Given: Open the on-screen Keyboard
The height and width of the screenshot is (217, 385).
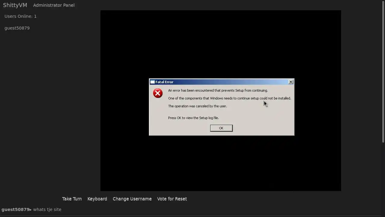Looking at the screenshot, I should [x=97, y=199].
